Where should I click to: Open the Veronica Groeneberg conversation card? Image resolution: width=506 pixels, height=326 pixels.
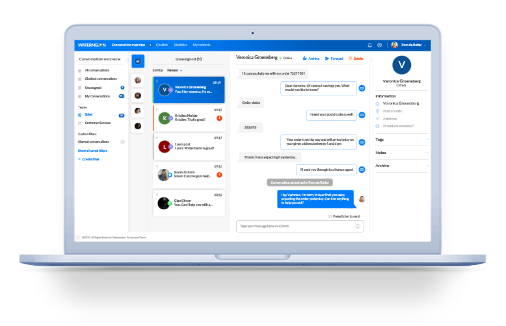pyautogui.click(x=189, y=90)
